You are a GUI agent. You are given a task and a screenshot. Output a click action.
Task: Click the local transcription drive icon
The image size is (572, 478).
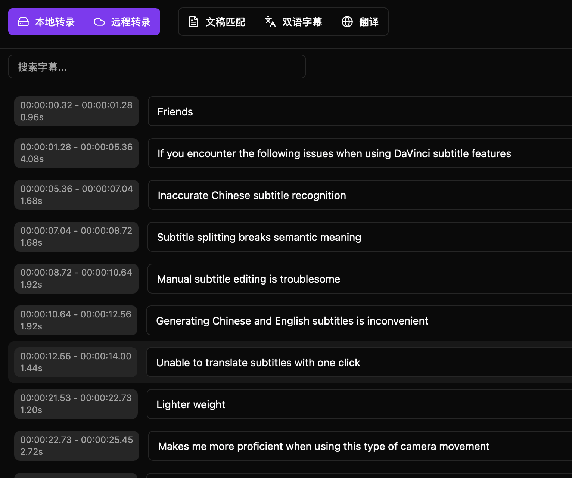(23, 22)
